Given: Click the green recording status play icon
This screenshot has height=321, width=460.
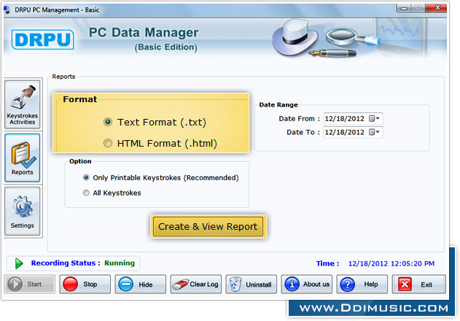Looking at the screenshot, I should tap(19, 263).
